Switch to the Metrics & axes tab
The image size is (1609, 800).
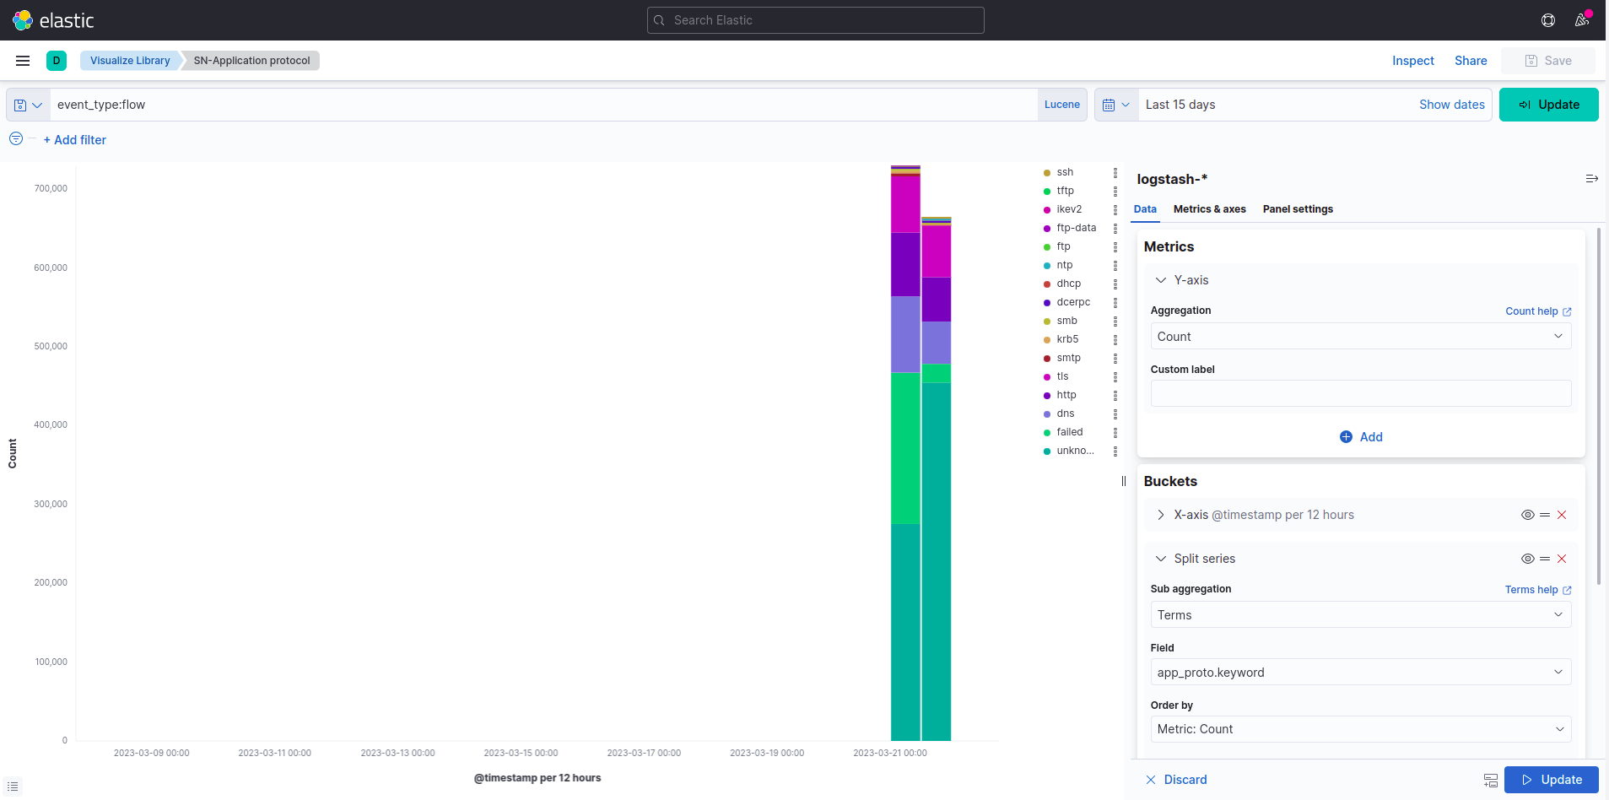pyautogui.click(x=1209, y=209)
